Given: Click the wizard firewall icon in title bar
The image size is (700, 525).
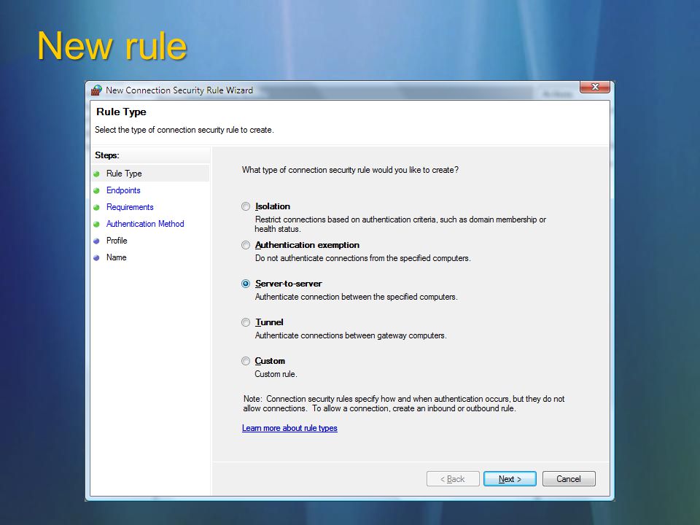Looking at the screenshot, I should click(x=96, y=90).
